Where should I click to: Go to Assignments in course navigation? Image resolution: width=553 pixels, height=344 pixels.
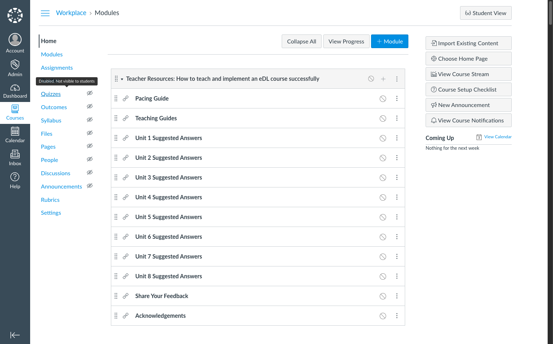click(57, 68)
